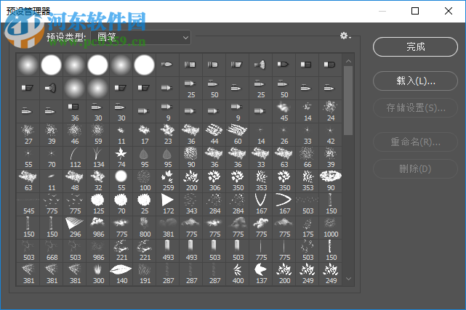Select the leaves brush sized 400
466x310 pixels.
click(x=238, y=271)
